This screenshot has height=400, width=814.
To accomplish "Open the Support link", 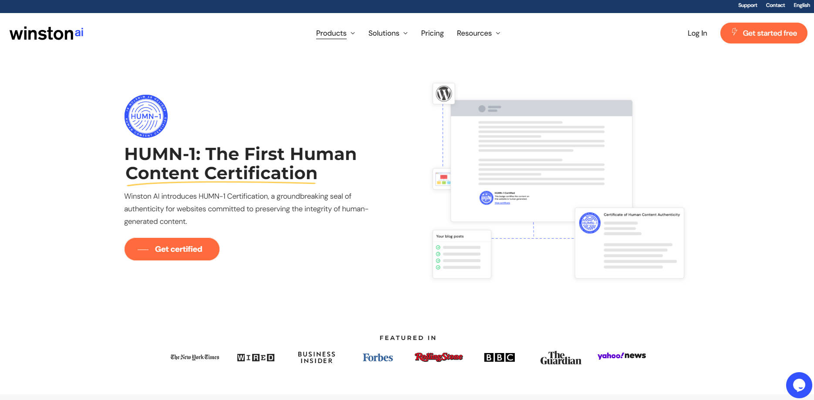I will coord(748,5).
